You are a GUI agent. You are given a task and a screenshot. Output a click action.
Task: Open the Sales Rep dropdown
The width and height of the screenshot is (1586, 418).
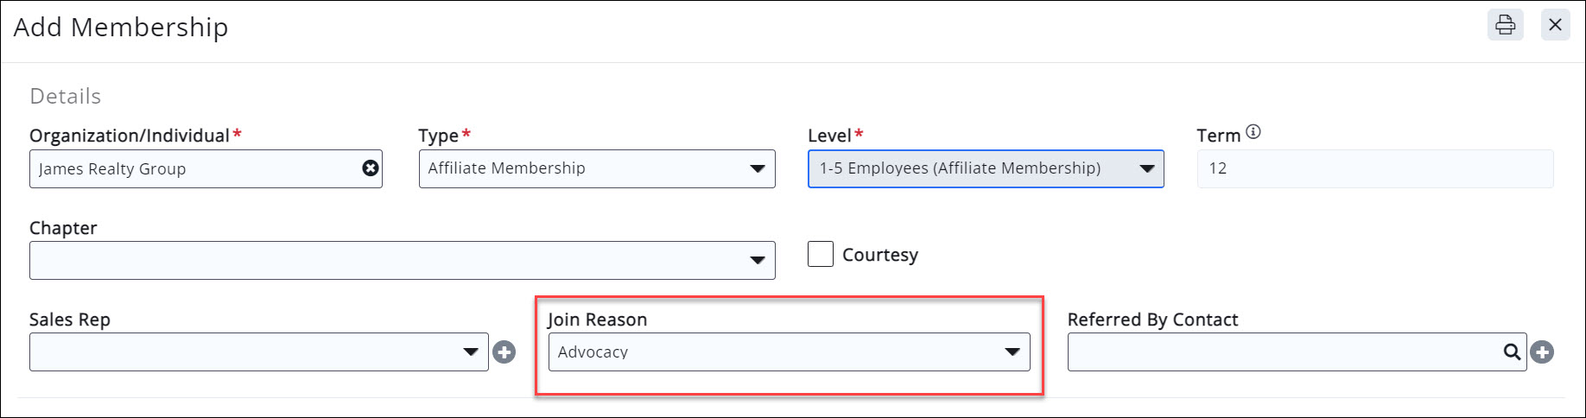pyautogui.click(x=258, y=352)
